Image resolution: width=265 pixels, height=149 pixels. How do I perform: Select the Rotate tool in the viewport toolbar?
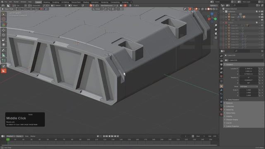tap(4, 35)
